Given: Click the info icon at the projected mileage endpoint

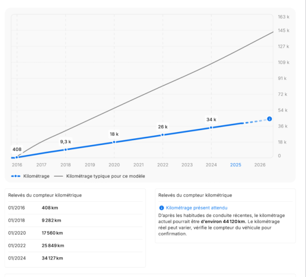Looking at the screenshot, I should [x=270, y=119].
